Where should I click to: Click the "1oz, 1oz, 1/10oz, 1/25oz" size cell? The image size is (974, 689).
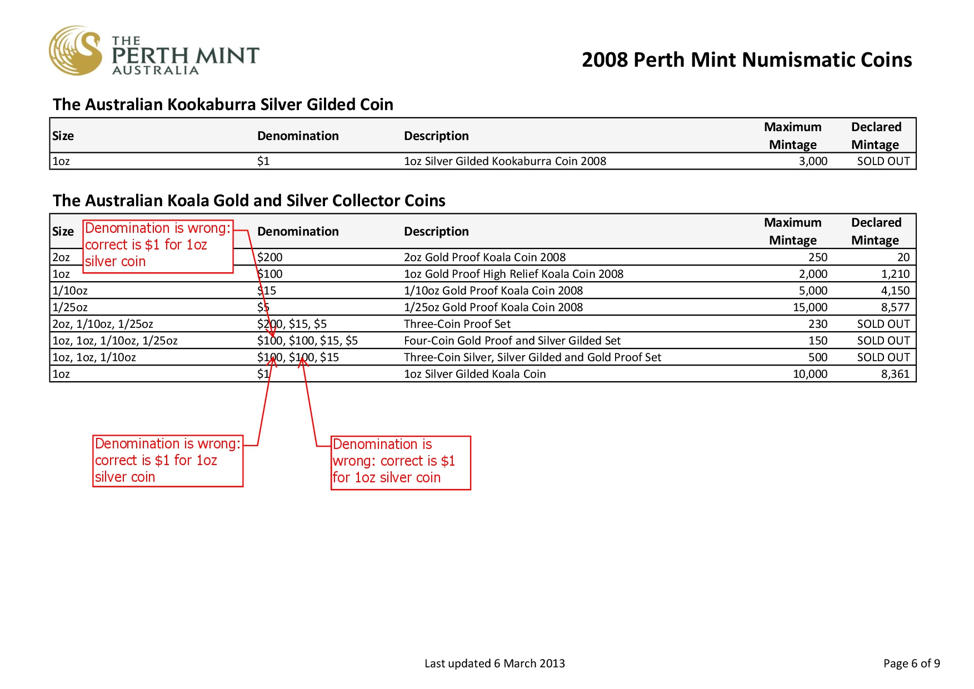[x=115, y=341]
